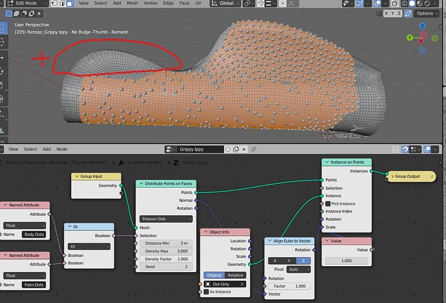Switch to edge select mode
This screenshot has width=446, height=303.
[62, 3]
